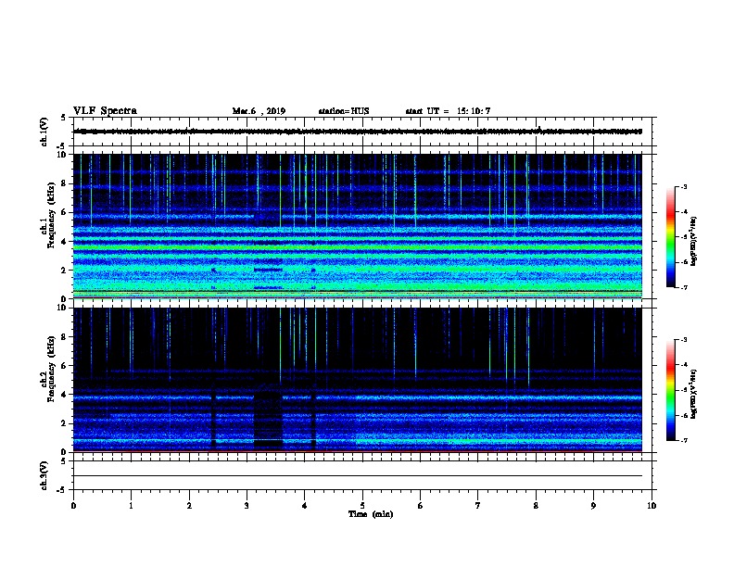The height and width of the screenshot is (567, 734).
Task: Click the time axis tick label "3"
Action: pos(247,506)
